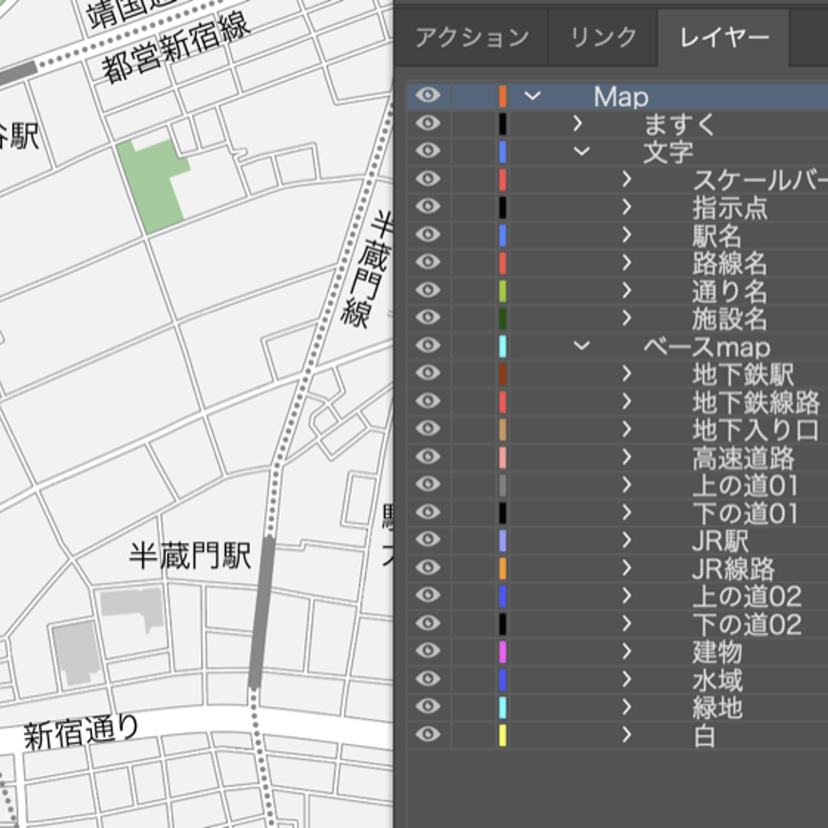Hide the JR線路 layer
This screenshot has height=828, width=828.
coord(427,568)
